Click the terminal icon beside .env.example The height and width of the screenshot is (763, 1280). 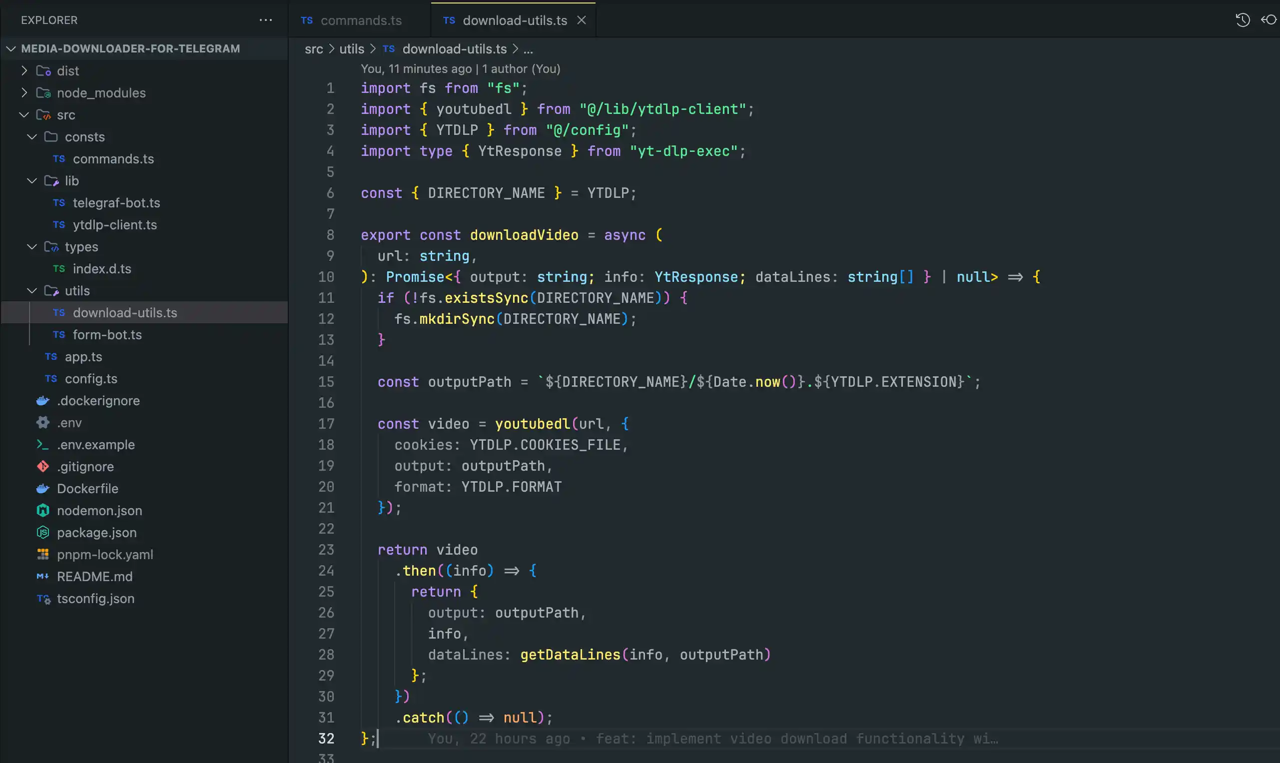click(42, 444)
